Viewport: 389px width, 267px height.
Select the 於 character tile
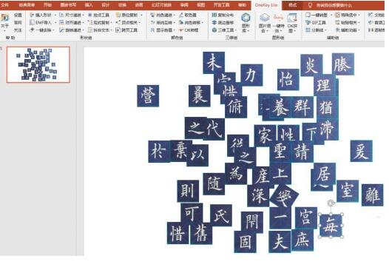click(159, 152)
